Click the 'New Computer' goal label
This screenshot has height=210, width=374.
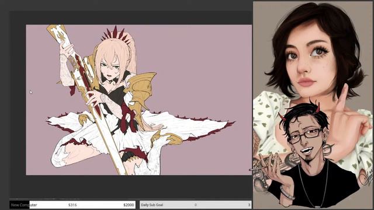[24, 205]
